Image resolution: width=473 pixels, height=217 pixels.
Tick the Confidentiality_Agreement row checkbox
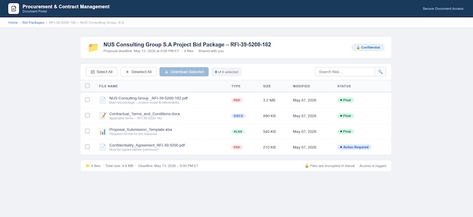coord(87,147)
